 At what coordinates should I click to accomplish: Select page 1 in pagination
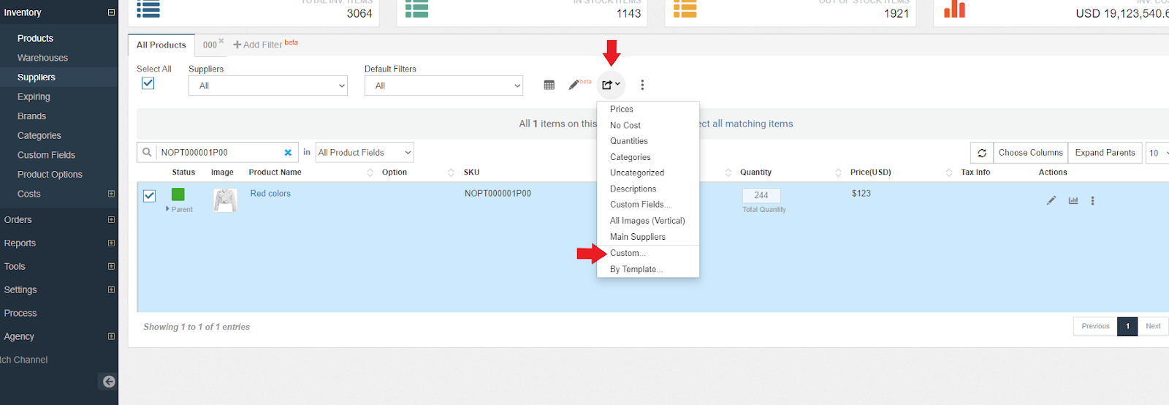[x=1127, y=326]
